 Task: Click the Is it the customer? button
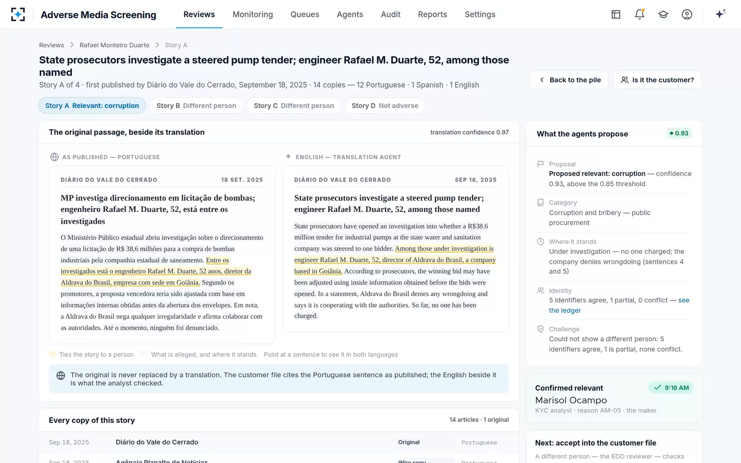657,80
